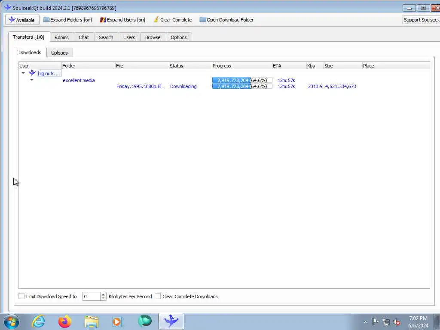Click the muted volume tray icon

(397, 322)
